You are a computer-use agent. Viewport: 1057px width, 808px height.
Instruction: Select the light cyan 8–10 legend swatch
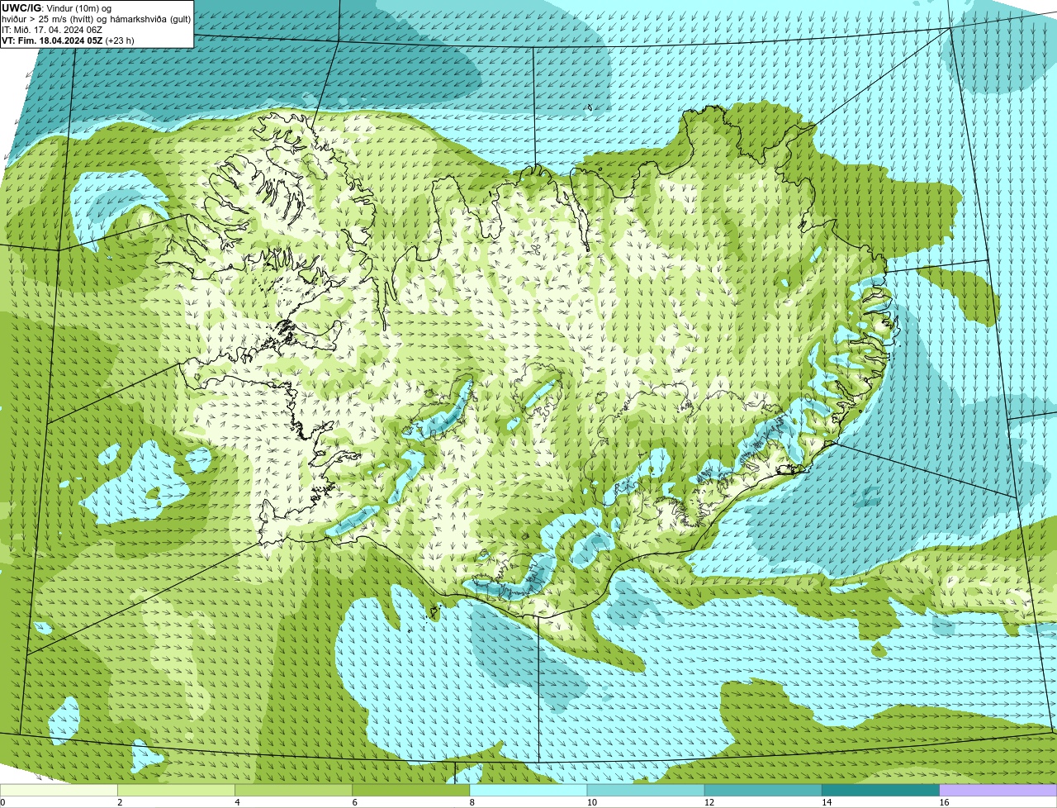click(x=528, y=790)
